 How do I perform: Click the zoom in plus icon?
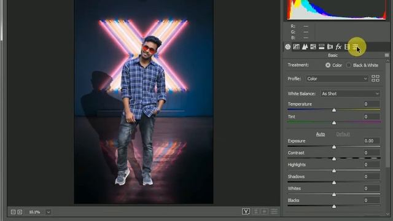point(20,212)
